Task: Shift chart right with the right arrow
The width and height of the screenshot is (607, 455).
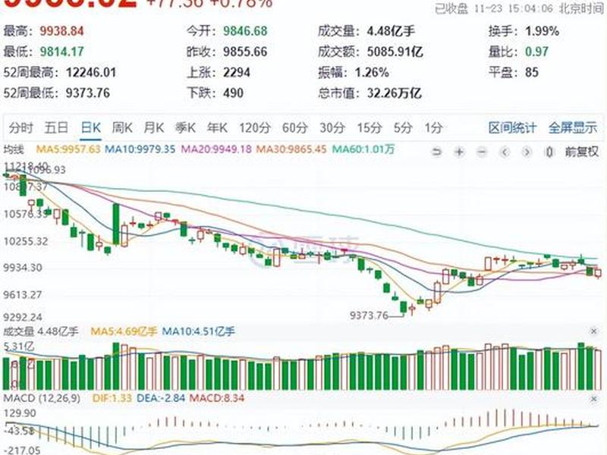Action: pos(527,152)
